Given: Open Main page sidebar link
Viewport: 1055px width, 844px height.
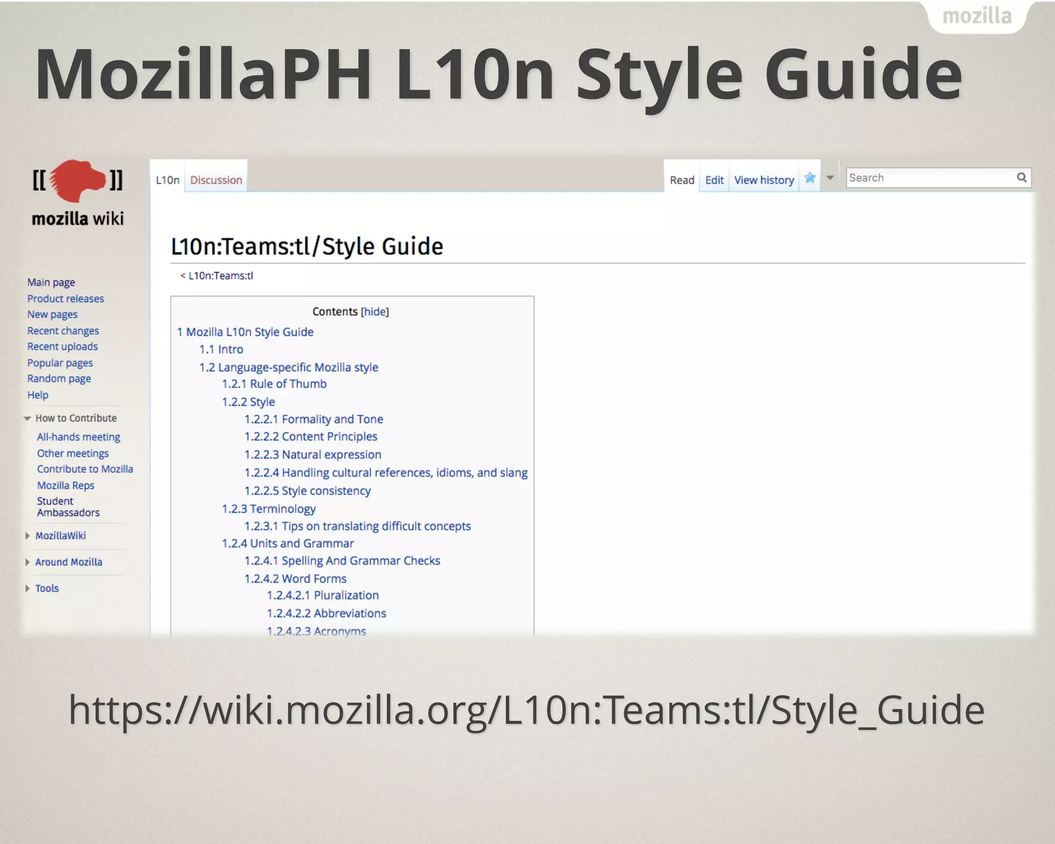Looking at the screenshot, I should pos(51,282).
